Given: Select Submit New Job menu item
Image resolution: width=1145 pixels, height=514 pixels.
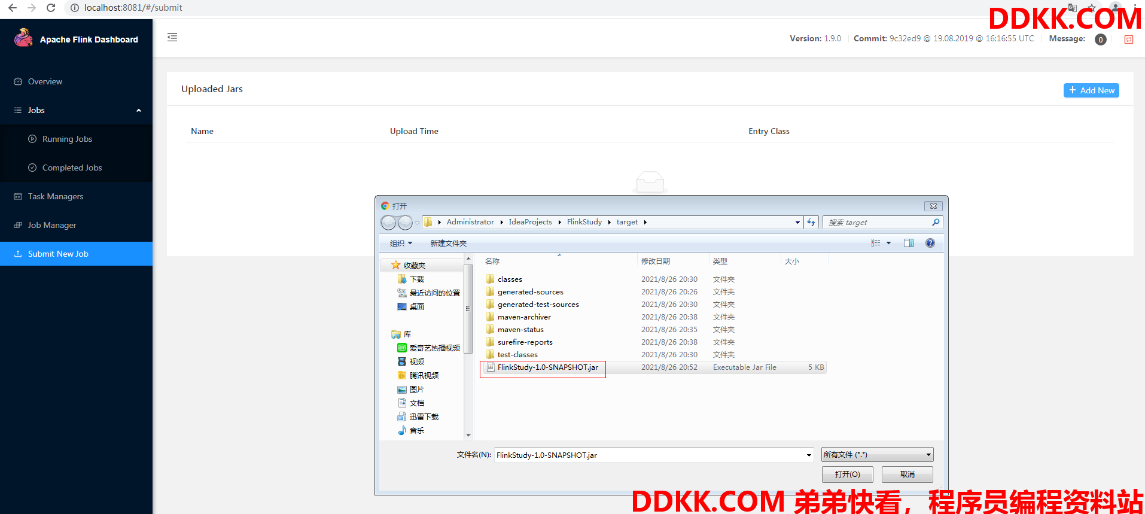Looking at the screenshot, I should [76, 254].
